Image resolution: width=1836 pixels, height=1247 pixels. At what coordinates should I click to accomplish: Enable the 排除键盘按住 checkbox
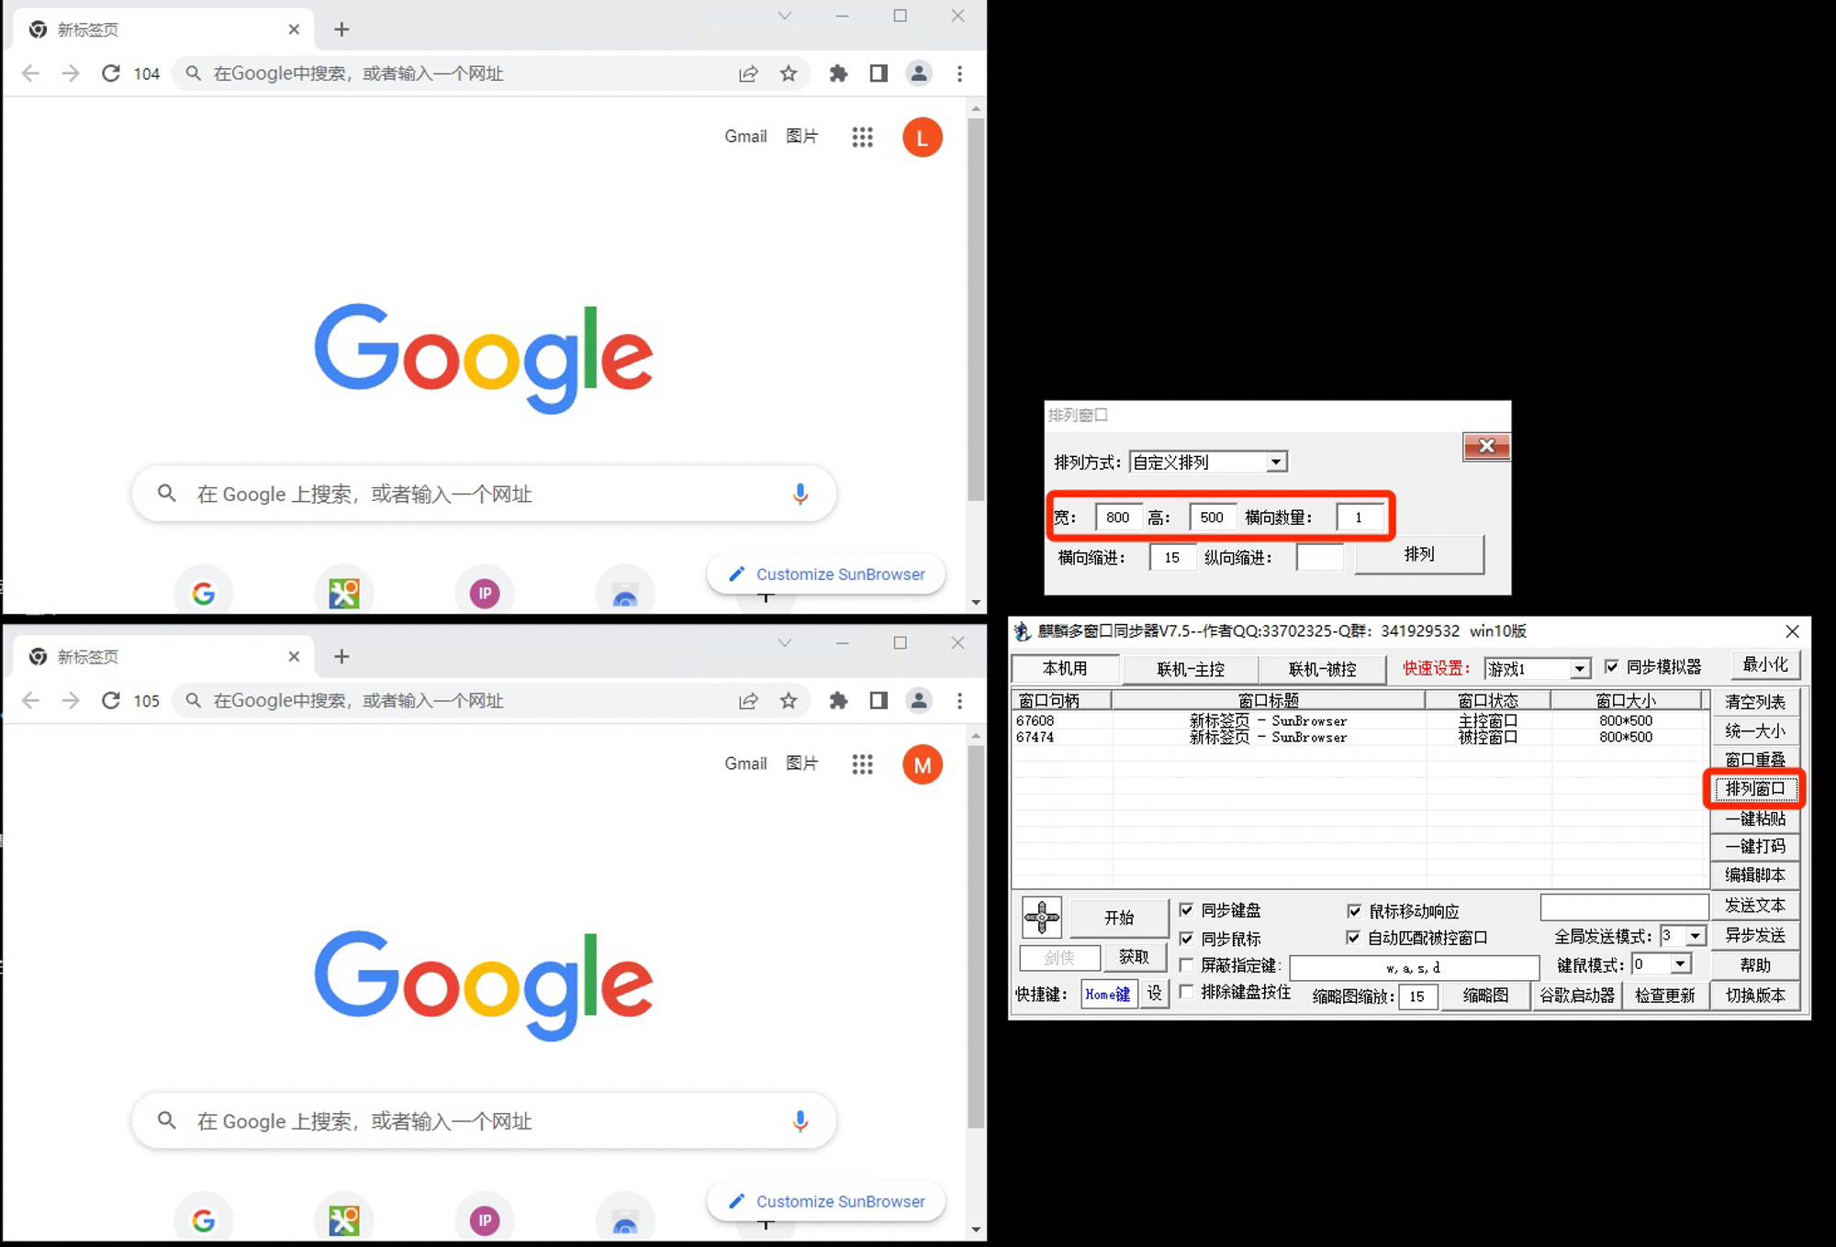(1187, 992)
